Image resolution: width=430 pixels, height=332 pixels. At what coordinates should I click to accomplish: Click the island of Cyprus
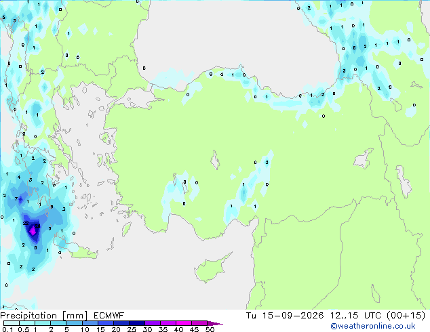click(212, 268)
